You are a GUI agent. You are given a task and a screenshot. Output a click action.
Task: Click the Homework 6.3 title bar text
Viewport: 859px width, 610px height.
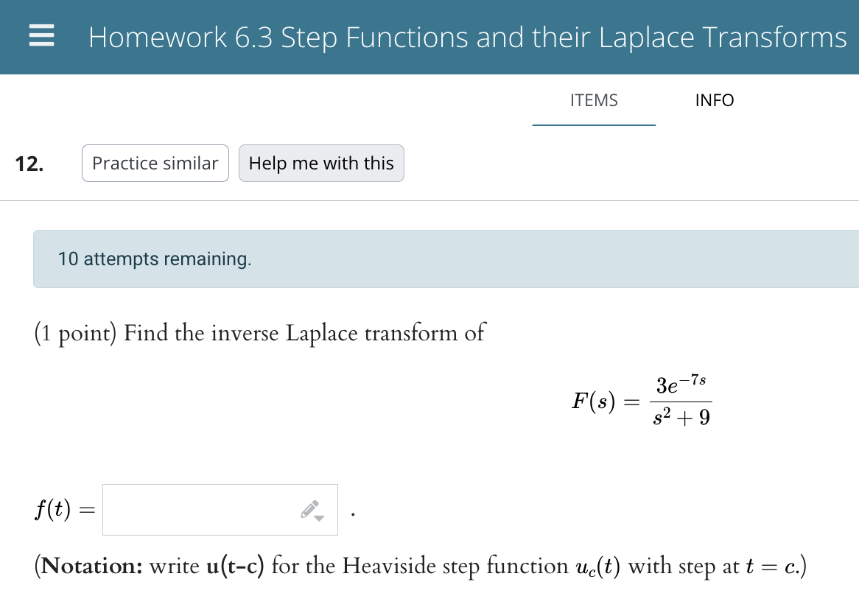(x=467, y=37)
